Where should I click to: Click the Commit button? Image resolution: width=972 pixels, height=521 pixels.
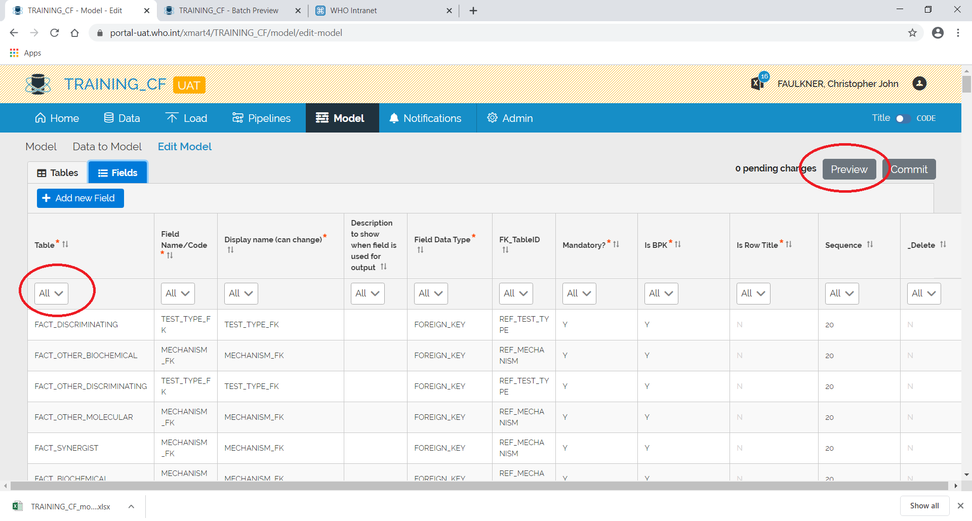tap(909, 169)
